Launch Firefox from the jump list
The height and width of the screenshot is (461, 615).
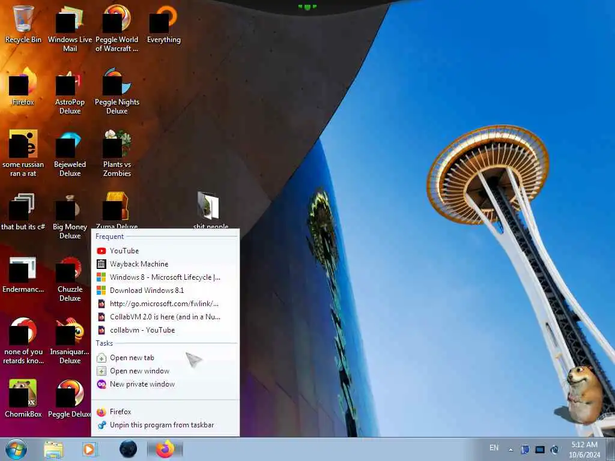(x=165, y=412)
